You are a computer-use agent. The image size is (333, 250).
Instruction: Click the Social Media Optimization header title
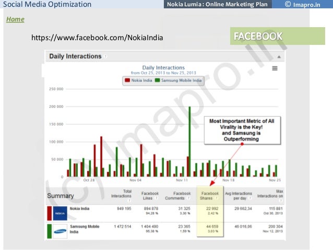[47, 4]
